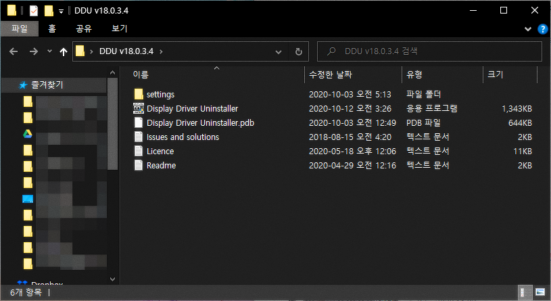Select the 'settings' folder name

pyautogui.click(x=160, y=95)
